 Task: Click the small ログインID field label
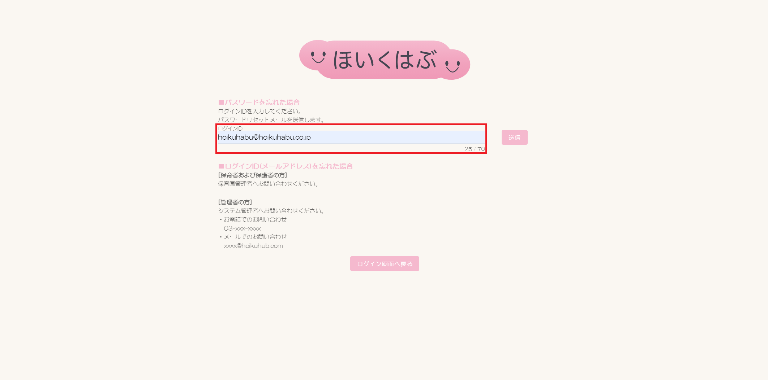pos(230,128)
